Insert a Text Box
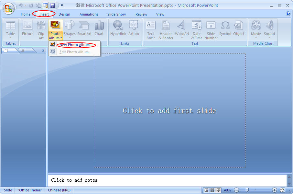This screenshot has height=194, width=293. [150, 30]
